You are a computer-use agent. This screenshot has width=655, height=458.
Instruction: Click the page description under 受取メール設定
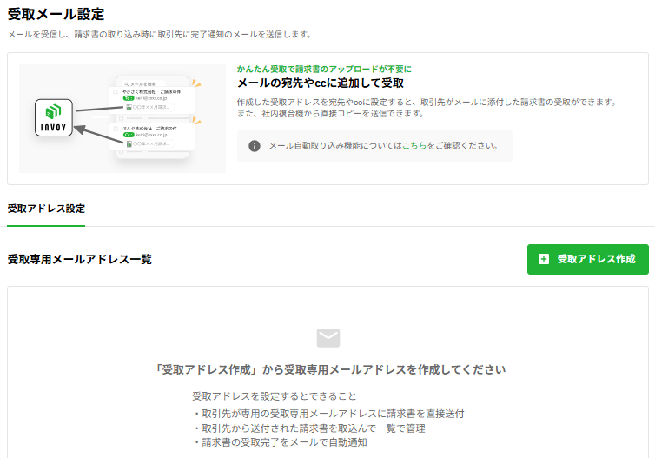[160, 35]
